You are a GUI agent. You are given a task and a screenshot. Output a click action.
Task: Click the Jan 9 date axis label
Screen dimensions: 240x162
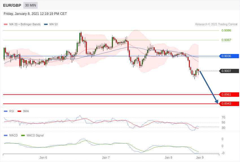[x=200, y=157]
